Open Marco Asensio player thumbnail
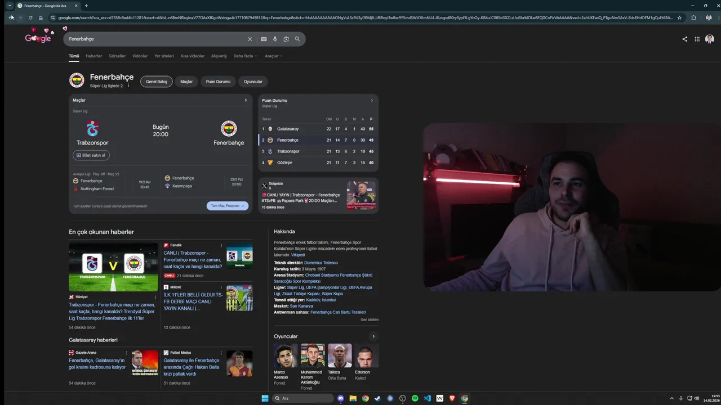The width and height of the screenshot is (721, 405). 286,355
